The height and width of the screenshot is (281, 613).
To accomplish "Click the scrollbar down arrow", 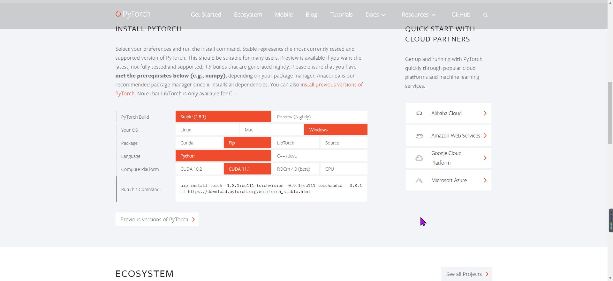I will tap(610, 278).
